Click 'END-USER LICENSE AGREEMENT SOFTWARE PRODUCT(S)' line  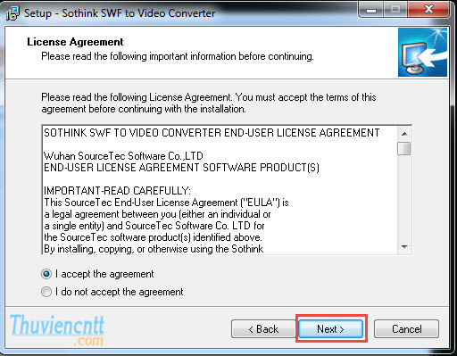click(181, 168)
